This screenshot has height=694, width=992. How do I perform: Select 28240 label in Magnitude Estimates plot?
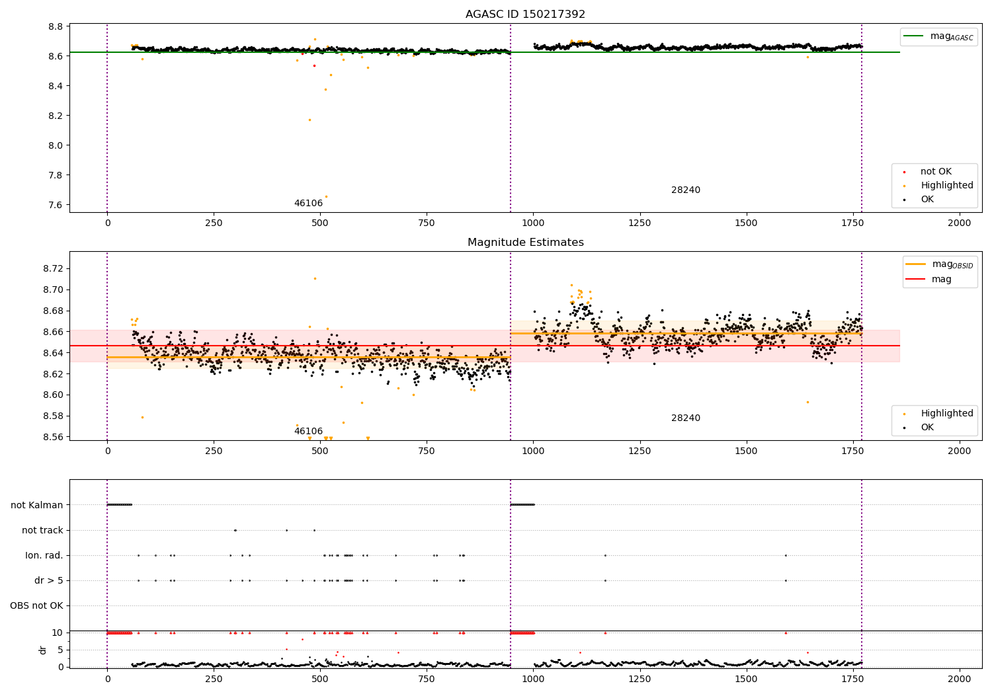coord(686,418)
